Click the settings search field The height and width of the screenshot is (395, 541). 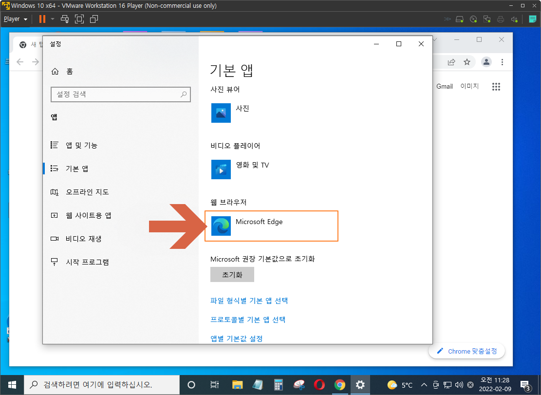(x=120, y=94)
